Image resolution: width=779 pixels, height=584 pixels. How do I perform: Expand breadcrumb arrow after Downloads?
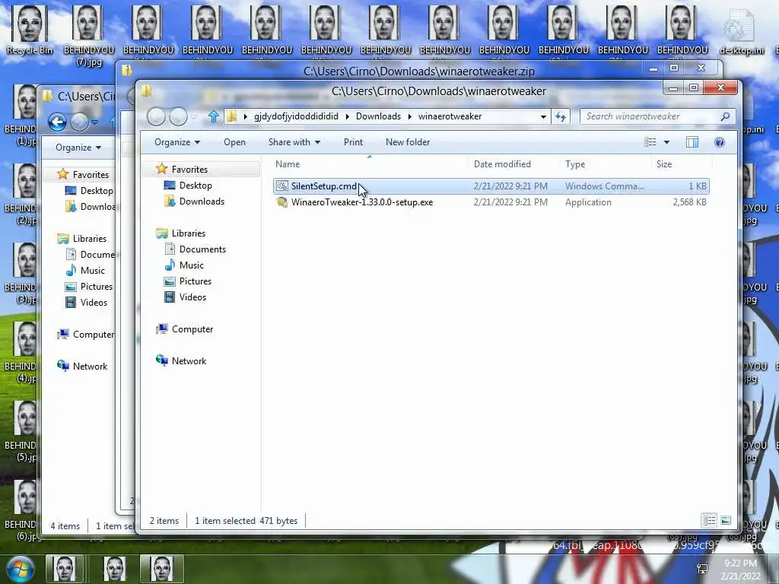409,116
